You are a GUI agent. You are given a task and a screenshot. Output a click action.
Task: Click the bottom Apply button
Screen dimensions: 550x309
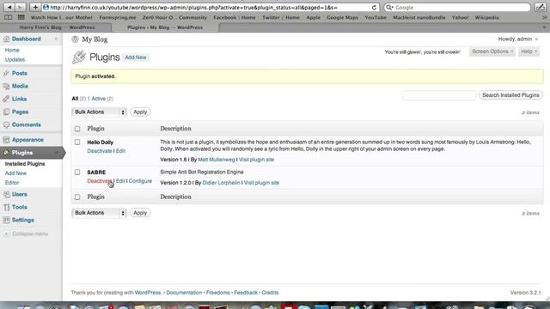(140, 213)
